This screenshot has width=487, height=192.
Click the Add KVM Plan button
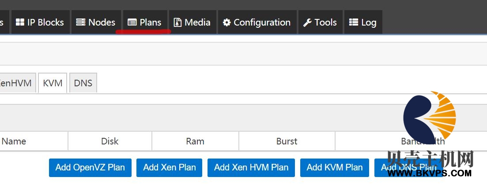click(x=335, y=167)
